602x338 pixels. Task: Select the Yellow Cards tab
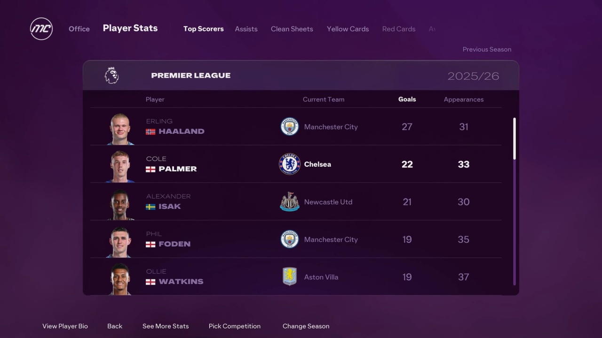(348, 29)
